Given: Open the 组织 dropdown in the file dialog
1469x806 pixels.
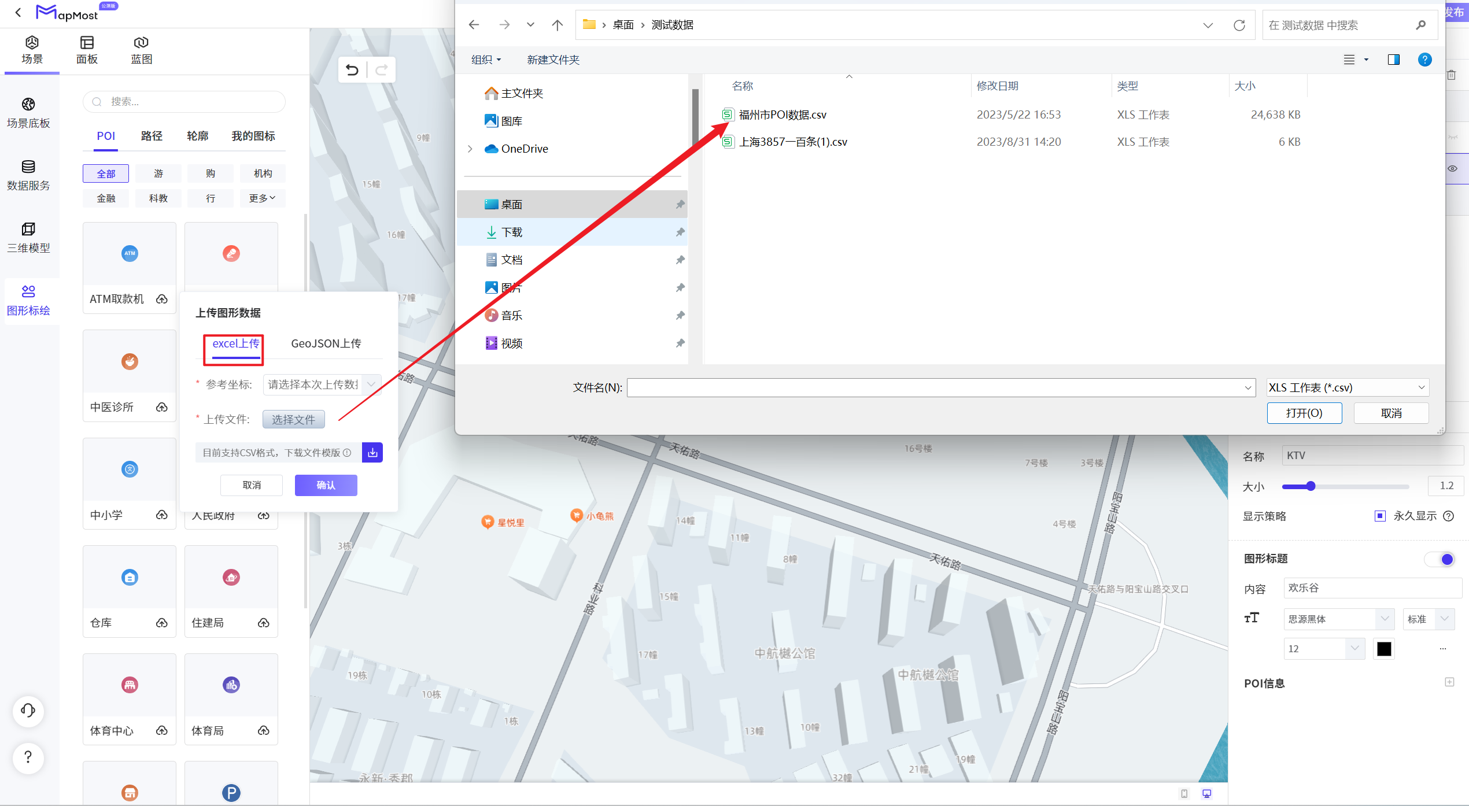Looking at the screenshot, I should (x=486, y=60).
